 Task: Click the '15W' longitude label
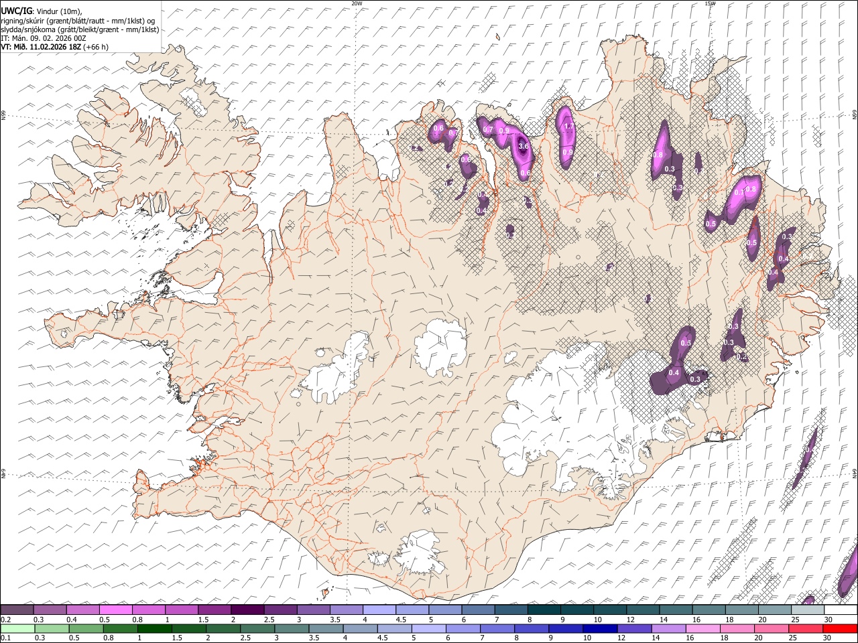tap(710, 3)
